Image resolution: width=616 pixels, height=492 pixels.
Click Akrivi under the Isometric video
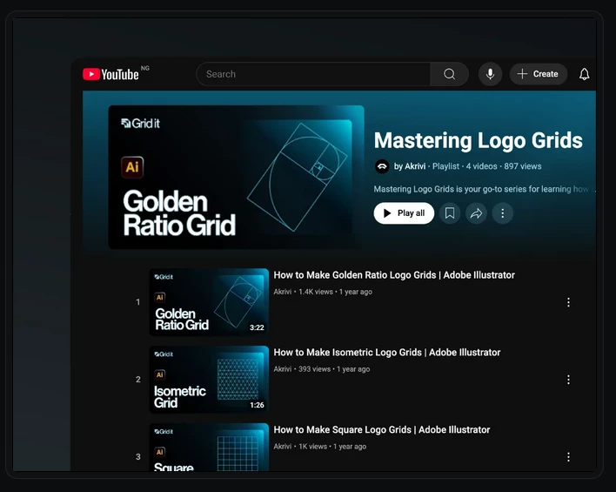pos(283,369)
